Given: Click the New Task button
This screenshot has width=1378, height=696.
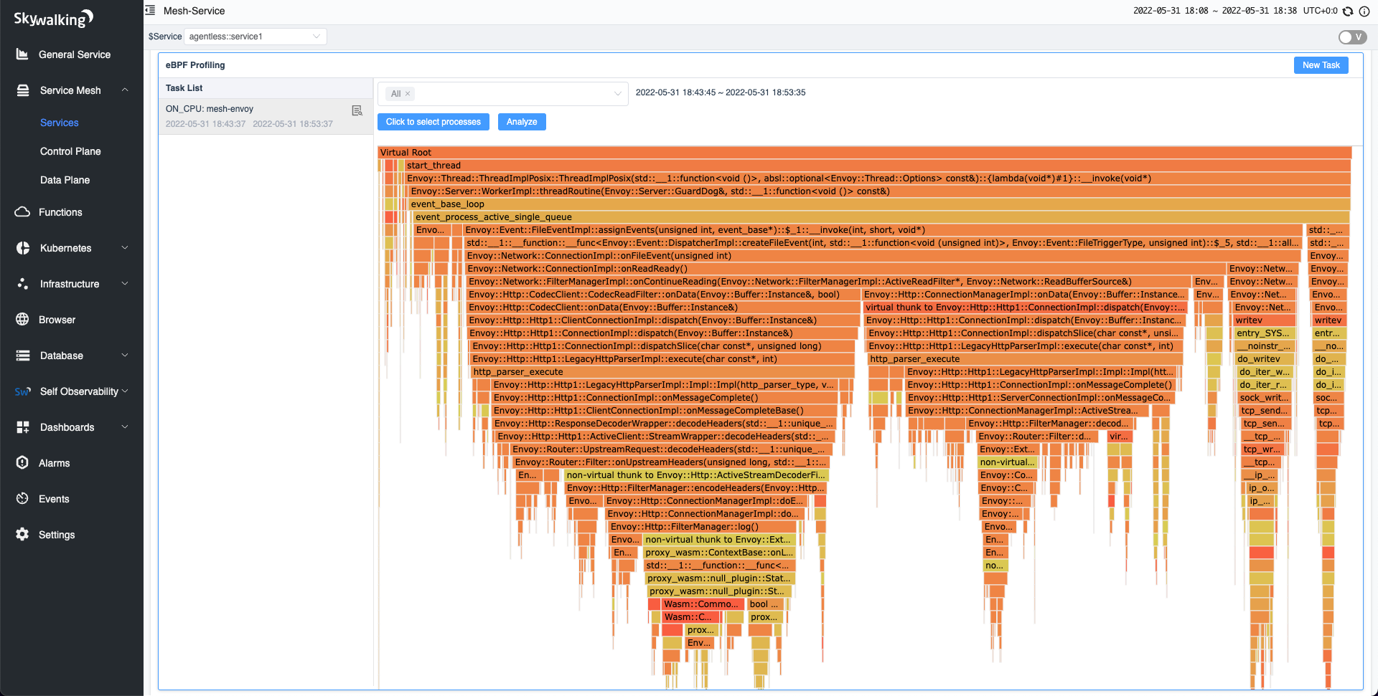Looking at the screenshot, I should tap(1321, 65).
